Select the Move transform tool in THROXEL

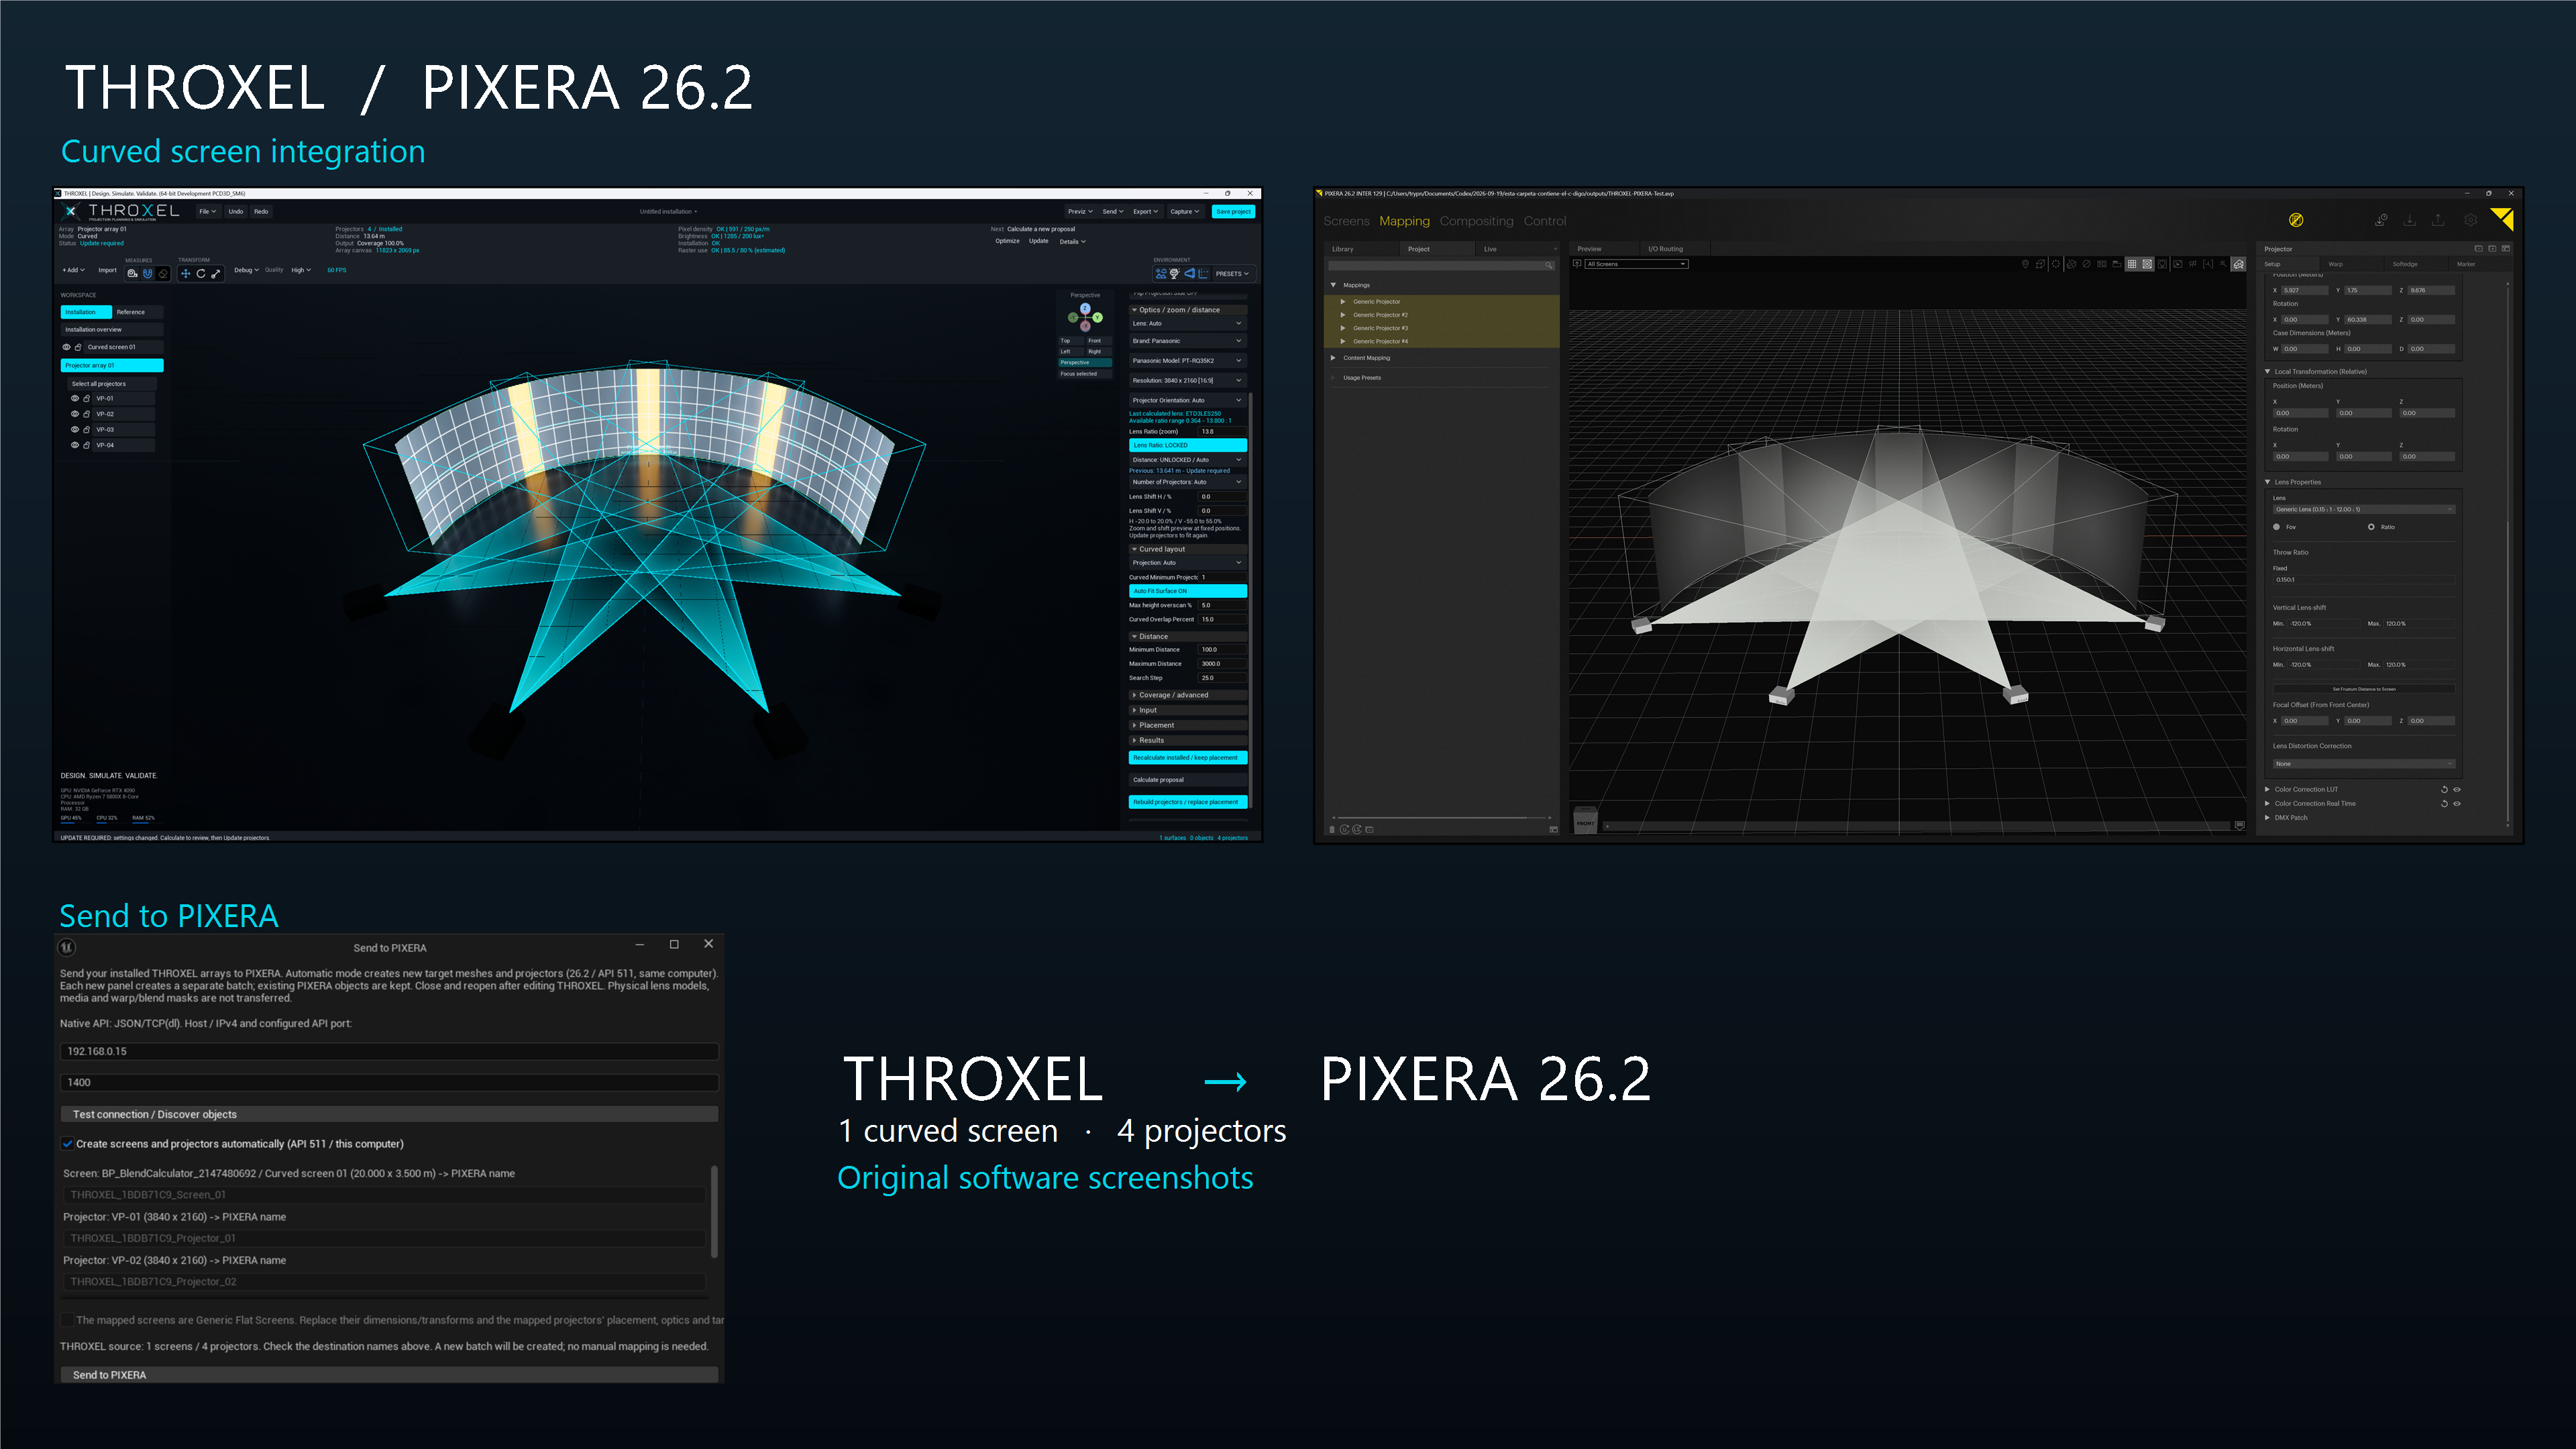[185, 273]
